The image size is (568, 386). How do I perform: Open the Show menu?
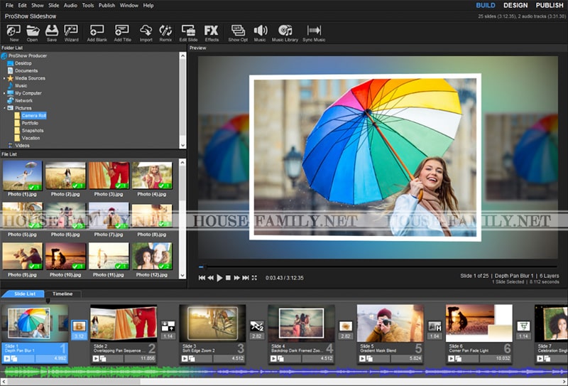coord(38,6)
